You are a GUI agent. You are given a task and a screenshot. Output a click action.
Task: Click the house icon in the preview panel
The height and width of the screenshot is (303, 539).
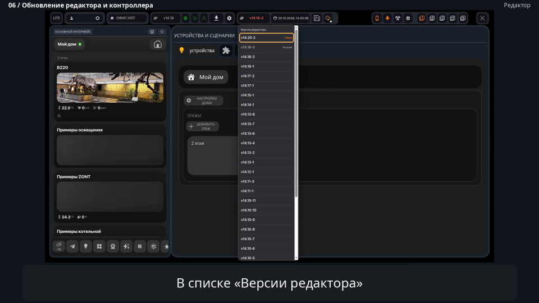158,44
